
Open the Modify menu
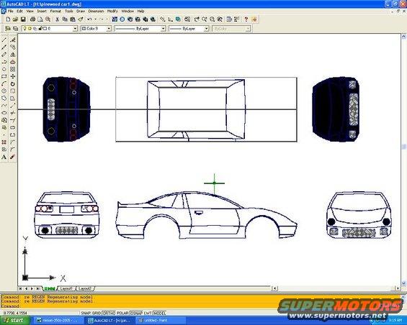pos(112,11)
